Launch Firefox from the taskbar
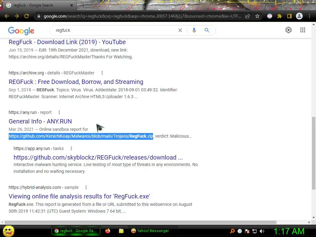The height and width of the screenshot is (237, 316). [108, 231]
